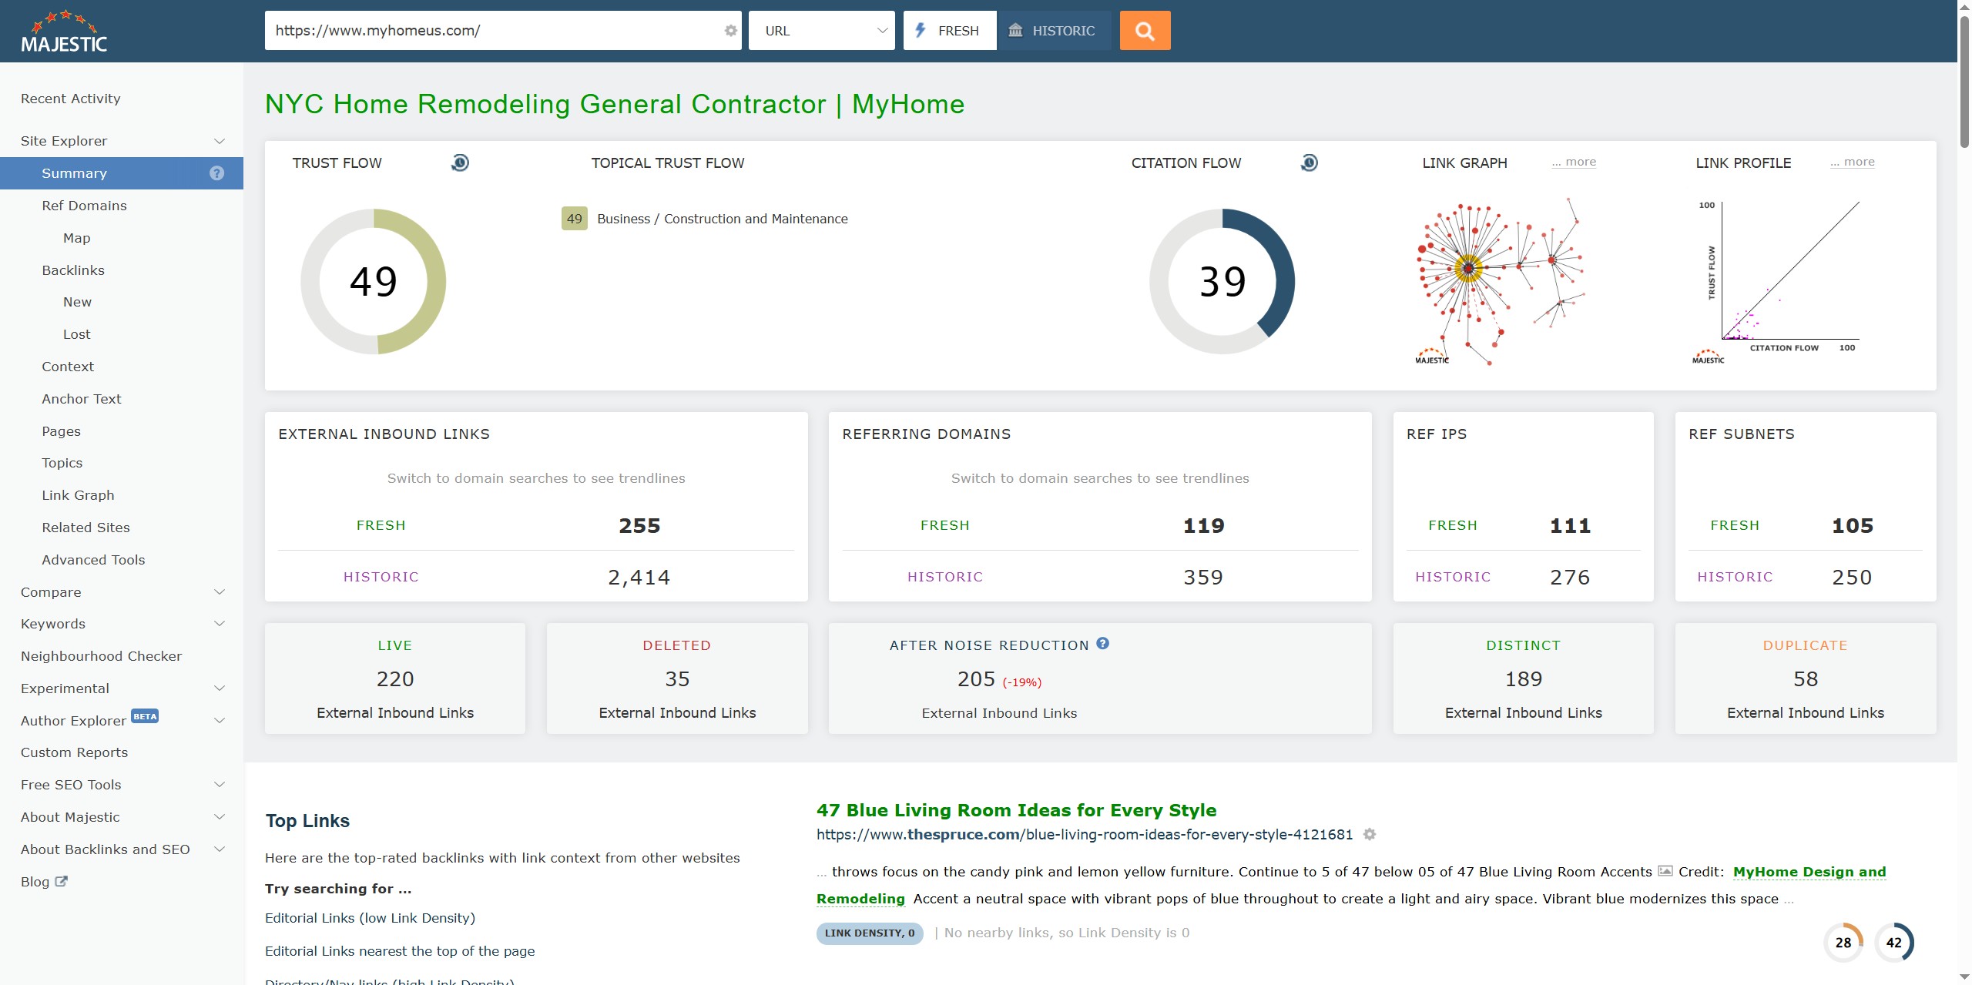
Task: Click the Blog external link icon
Action: coord(62,881)
